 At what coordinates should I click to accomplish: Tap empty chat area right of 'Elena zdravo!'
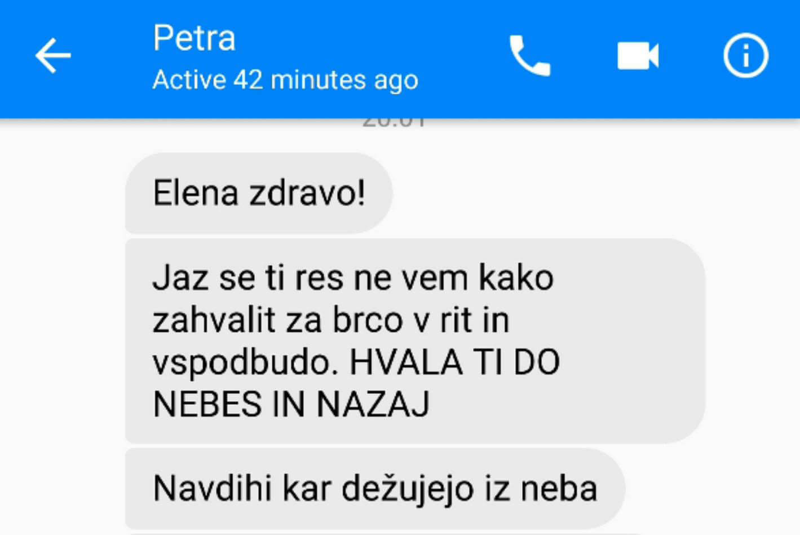[x=592, y=193]
